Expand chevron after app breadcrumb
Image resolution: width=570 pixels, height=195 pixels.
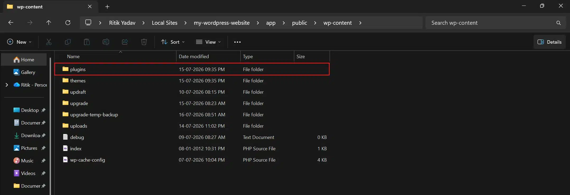(x=284, y=23)
